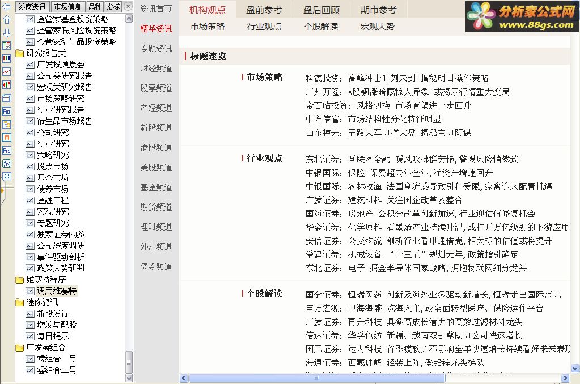The image size is (580, 384).
Task: Open the 财经频道 channel
Action: tap(156, 69)
